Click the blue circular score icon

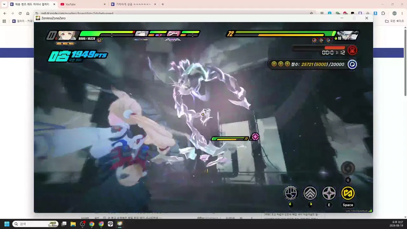[352, 64]
